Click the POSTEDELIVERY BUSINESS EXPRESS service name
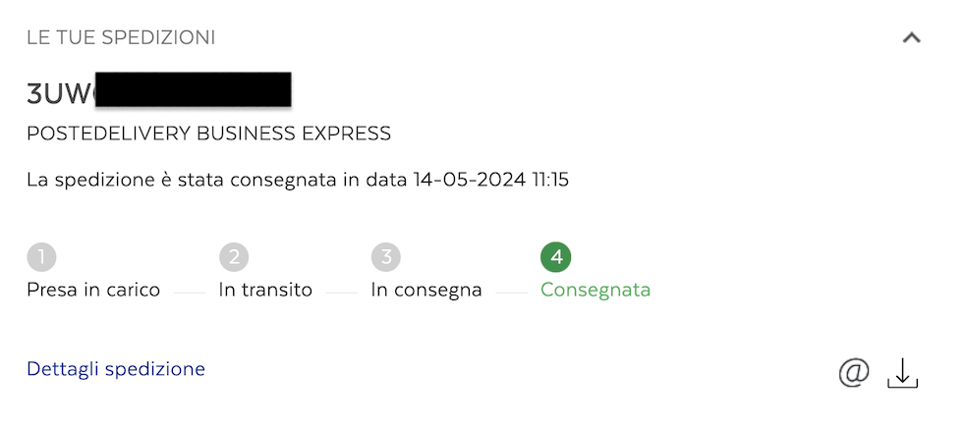 [208, 133]
